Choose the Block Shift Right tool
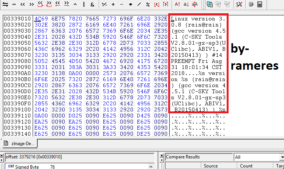Image resolution: width=284 pixels, height=169 pixels. tap(66, 4)
